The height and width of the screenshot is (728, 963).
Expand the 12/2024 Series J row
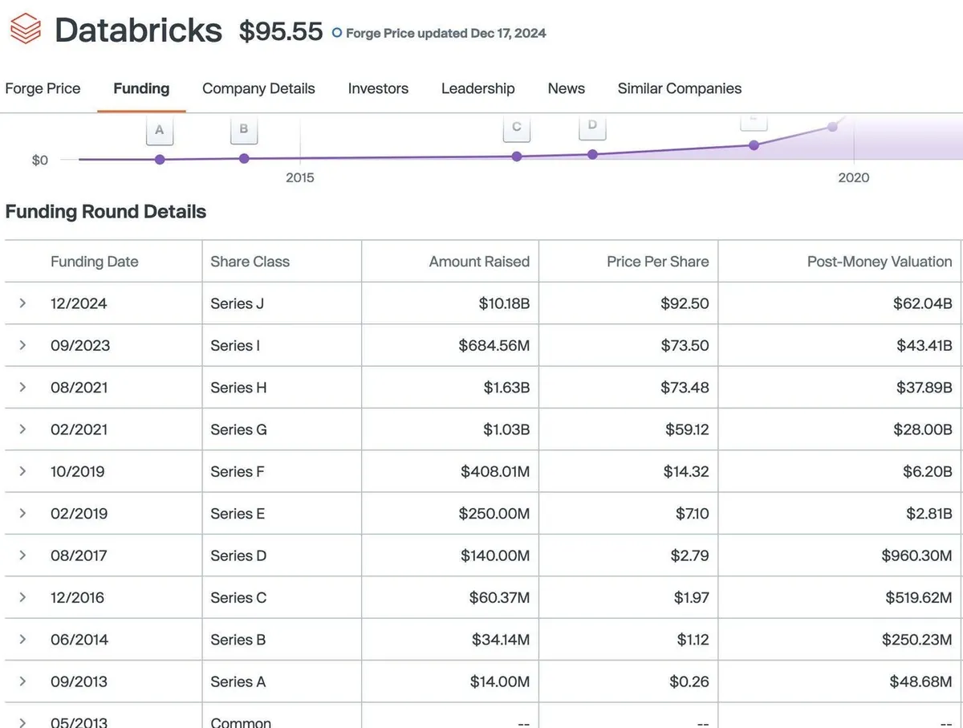point(22,303)
